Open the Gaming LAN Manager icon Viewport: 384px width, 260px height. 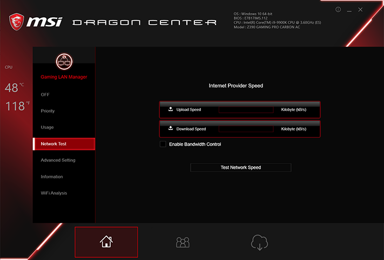tap(64, 61)
